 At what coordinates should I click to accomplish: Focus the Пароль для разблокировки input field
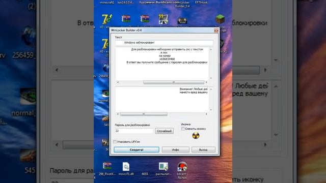pos(134,131)
